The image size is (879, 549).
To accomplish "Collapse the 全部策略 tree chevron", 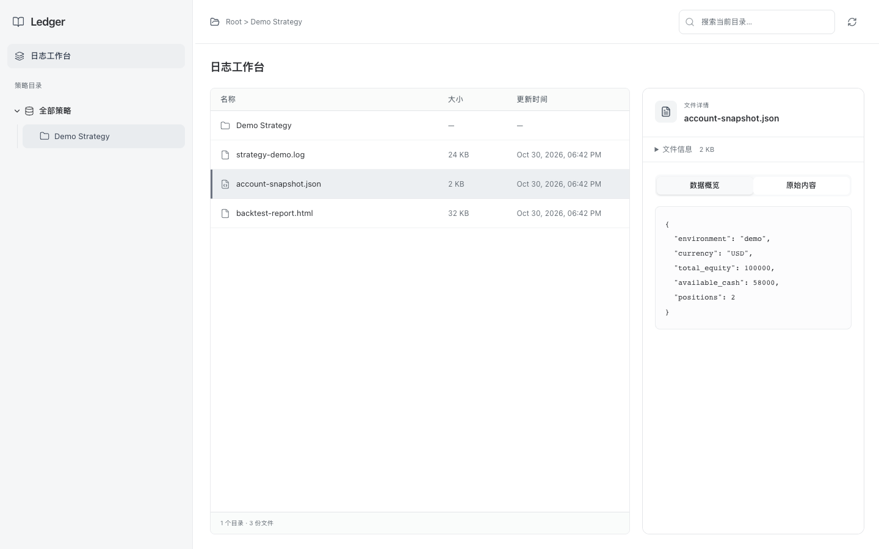I will 17,111.
